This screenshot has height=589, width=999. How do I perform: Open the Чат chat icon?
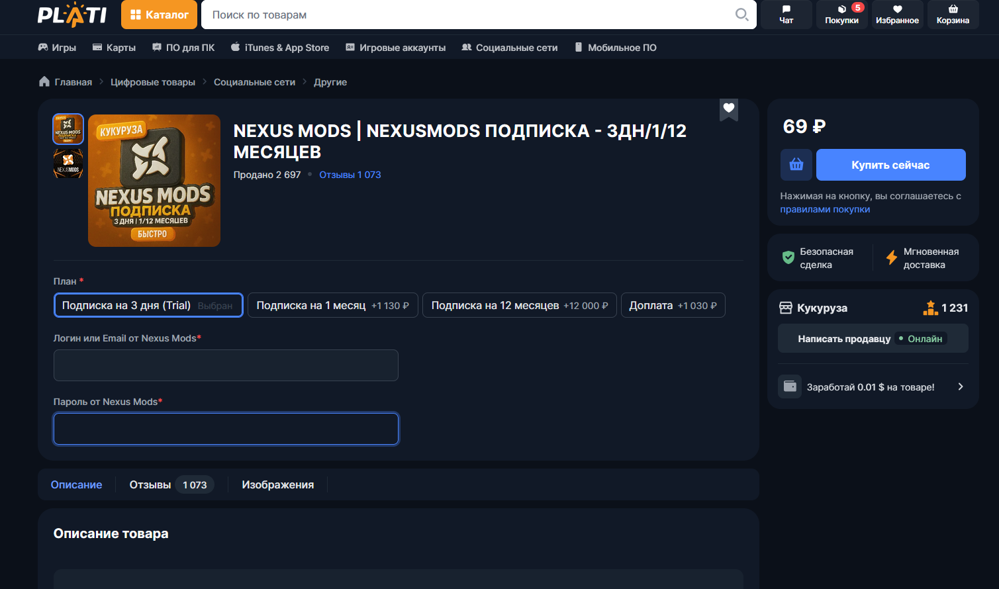click(x=786, y=15)
